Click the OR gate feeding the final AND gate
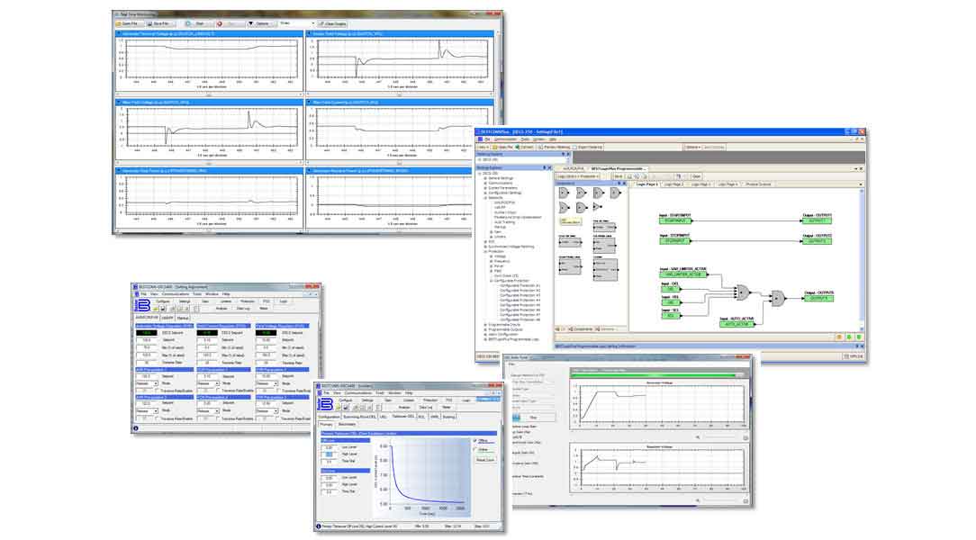Screen dimensions: 976x540 click(743, 292)
